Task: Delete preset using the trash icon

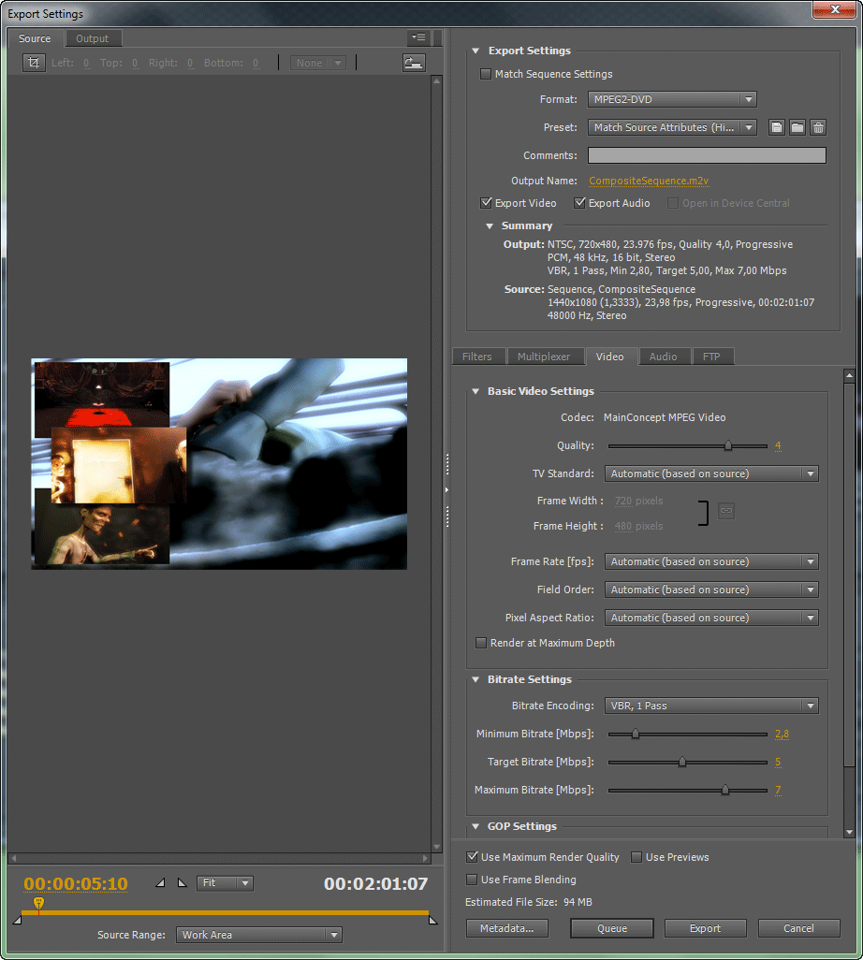Action: (818, 127)
